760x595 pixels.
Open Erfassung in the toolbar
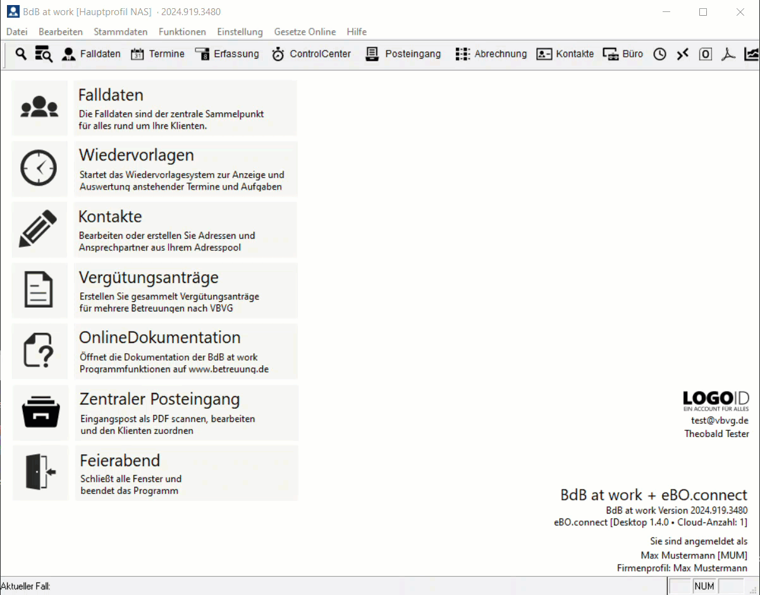pyautogui.click(x=227, y=54)
